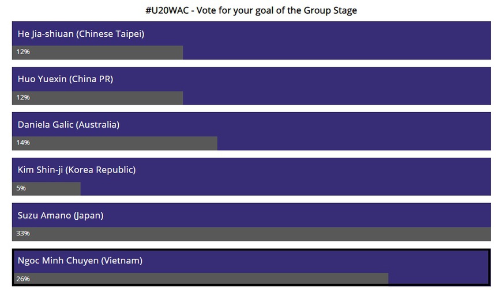This screenshot has height=290, width=496.
Task: Click the 12% label under Huo Yuexin
Action: tap(23, 98)
